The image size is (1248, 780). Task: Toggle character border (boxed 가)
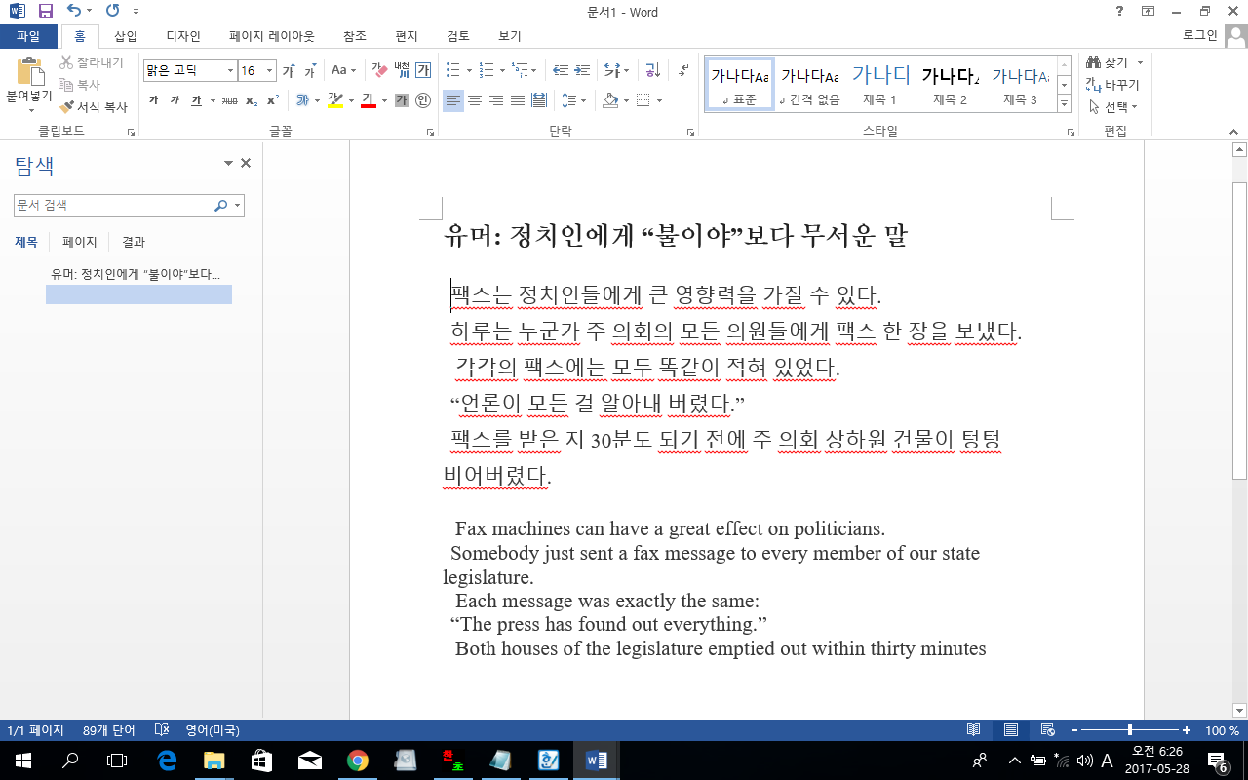(x=423, y=70)
